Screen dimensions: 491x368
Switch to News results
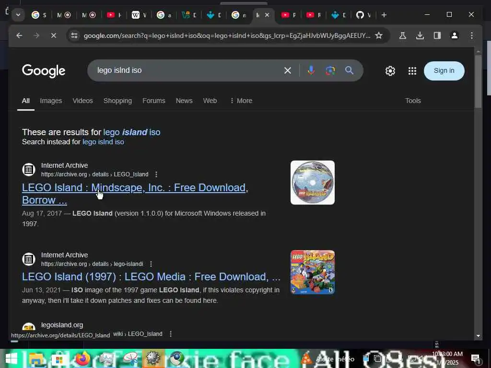click(184, 101)
